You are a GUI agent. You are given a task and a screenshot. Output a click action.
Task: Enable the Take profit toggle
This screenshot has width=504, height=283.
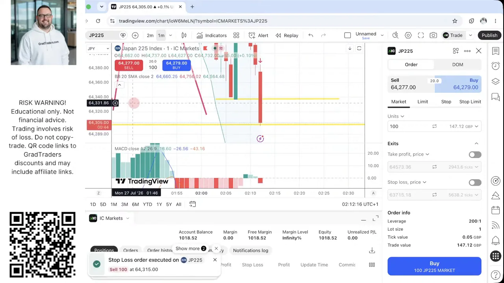click(x=475, y=154)
